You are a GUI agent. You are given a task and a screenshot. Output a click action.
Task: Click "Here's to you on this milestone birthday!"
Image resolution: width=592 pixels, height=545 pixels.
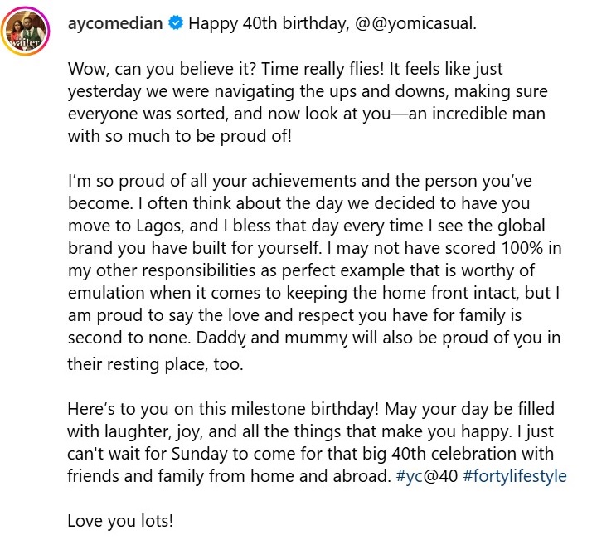click(x=246, y=412)
